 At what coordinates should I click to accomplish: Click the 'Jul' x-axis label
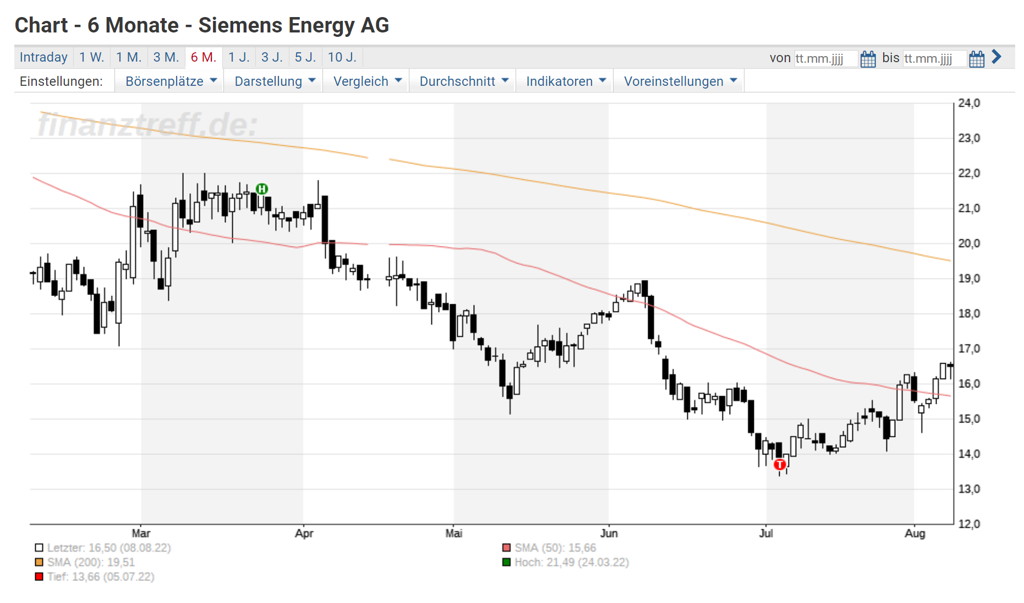766,533
